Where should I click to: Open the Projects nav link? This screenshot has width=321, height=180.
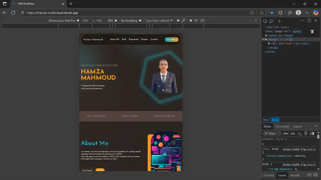(144, 39)
